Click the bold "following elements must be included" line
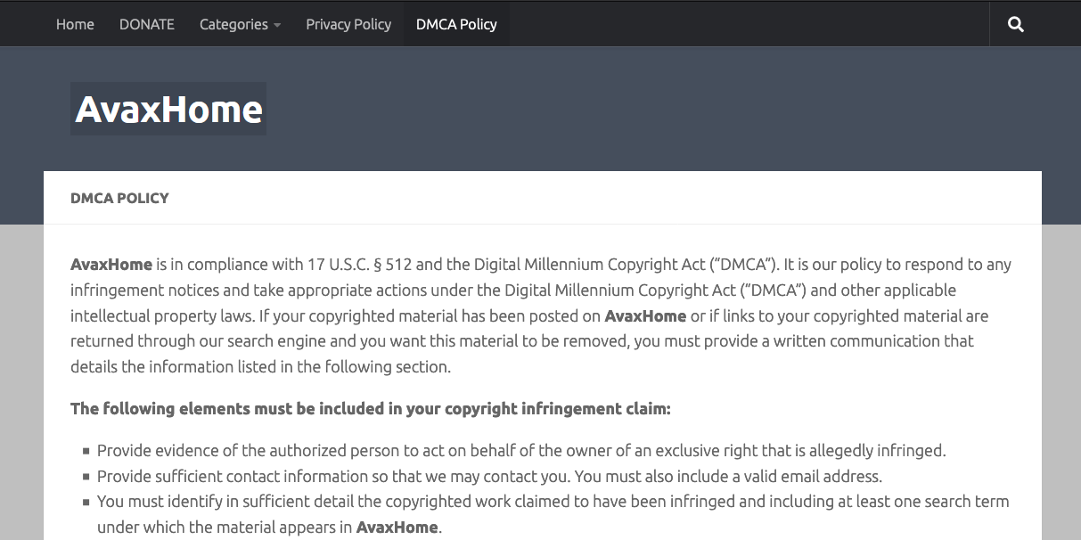The image size is (1081, 540). pos(370,408)
